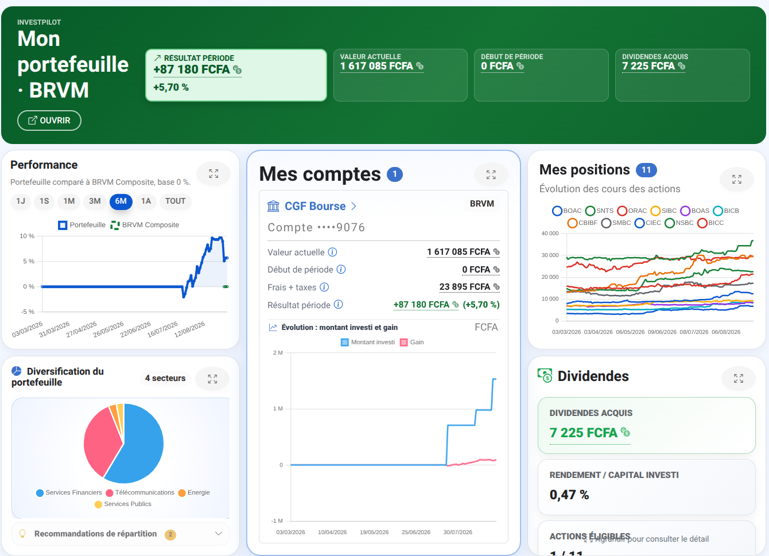Viewport: 769px width, 556px height.
Task: Select the 1J period tab
Action: click(21, 201)
